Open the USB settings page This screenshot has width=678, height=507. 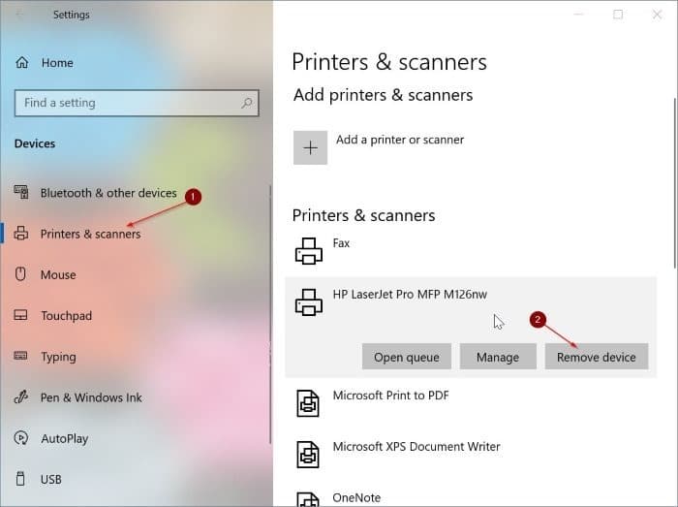point(50,479)
